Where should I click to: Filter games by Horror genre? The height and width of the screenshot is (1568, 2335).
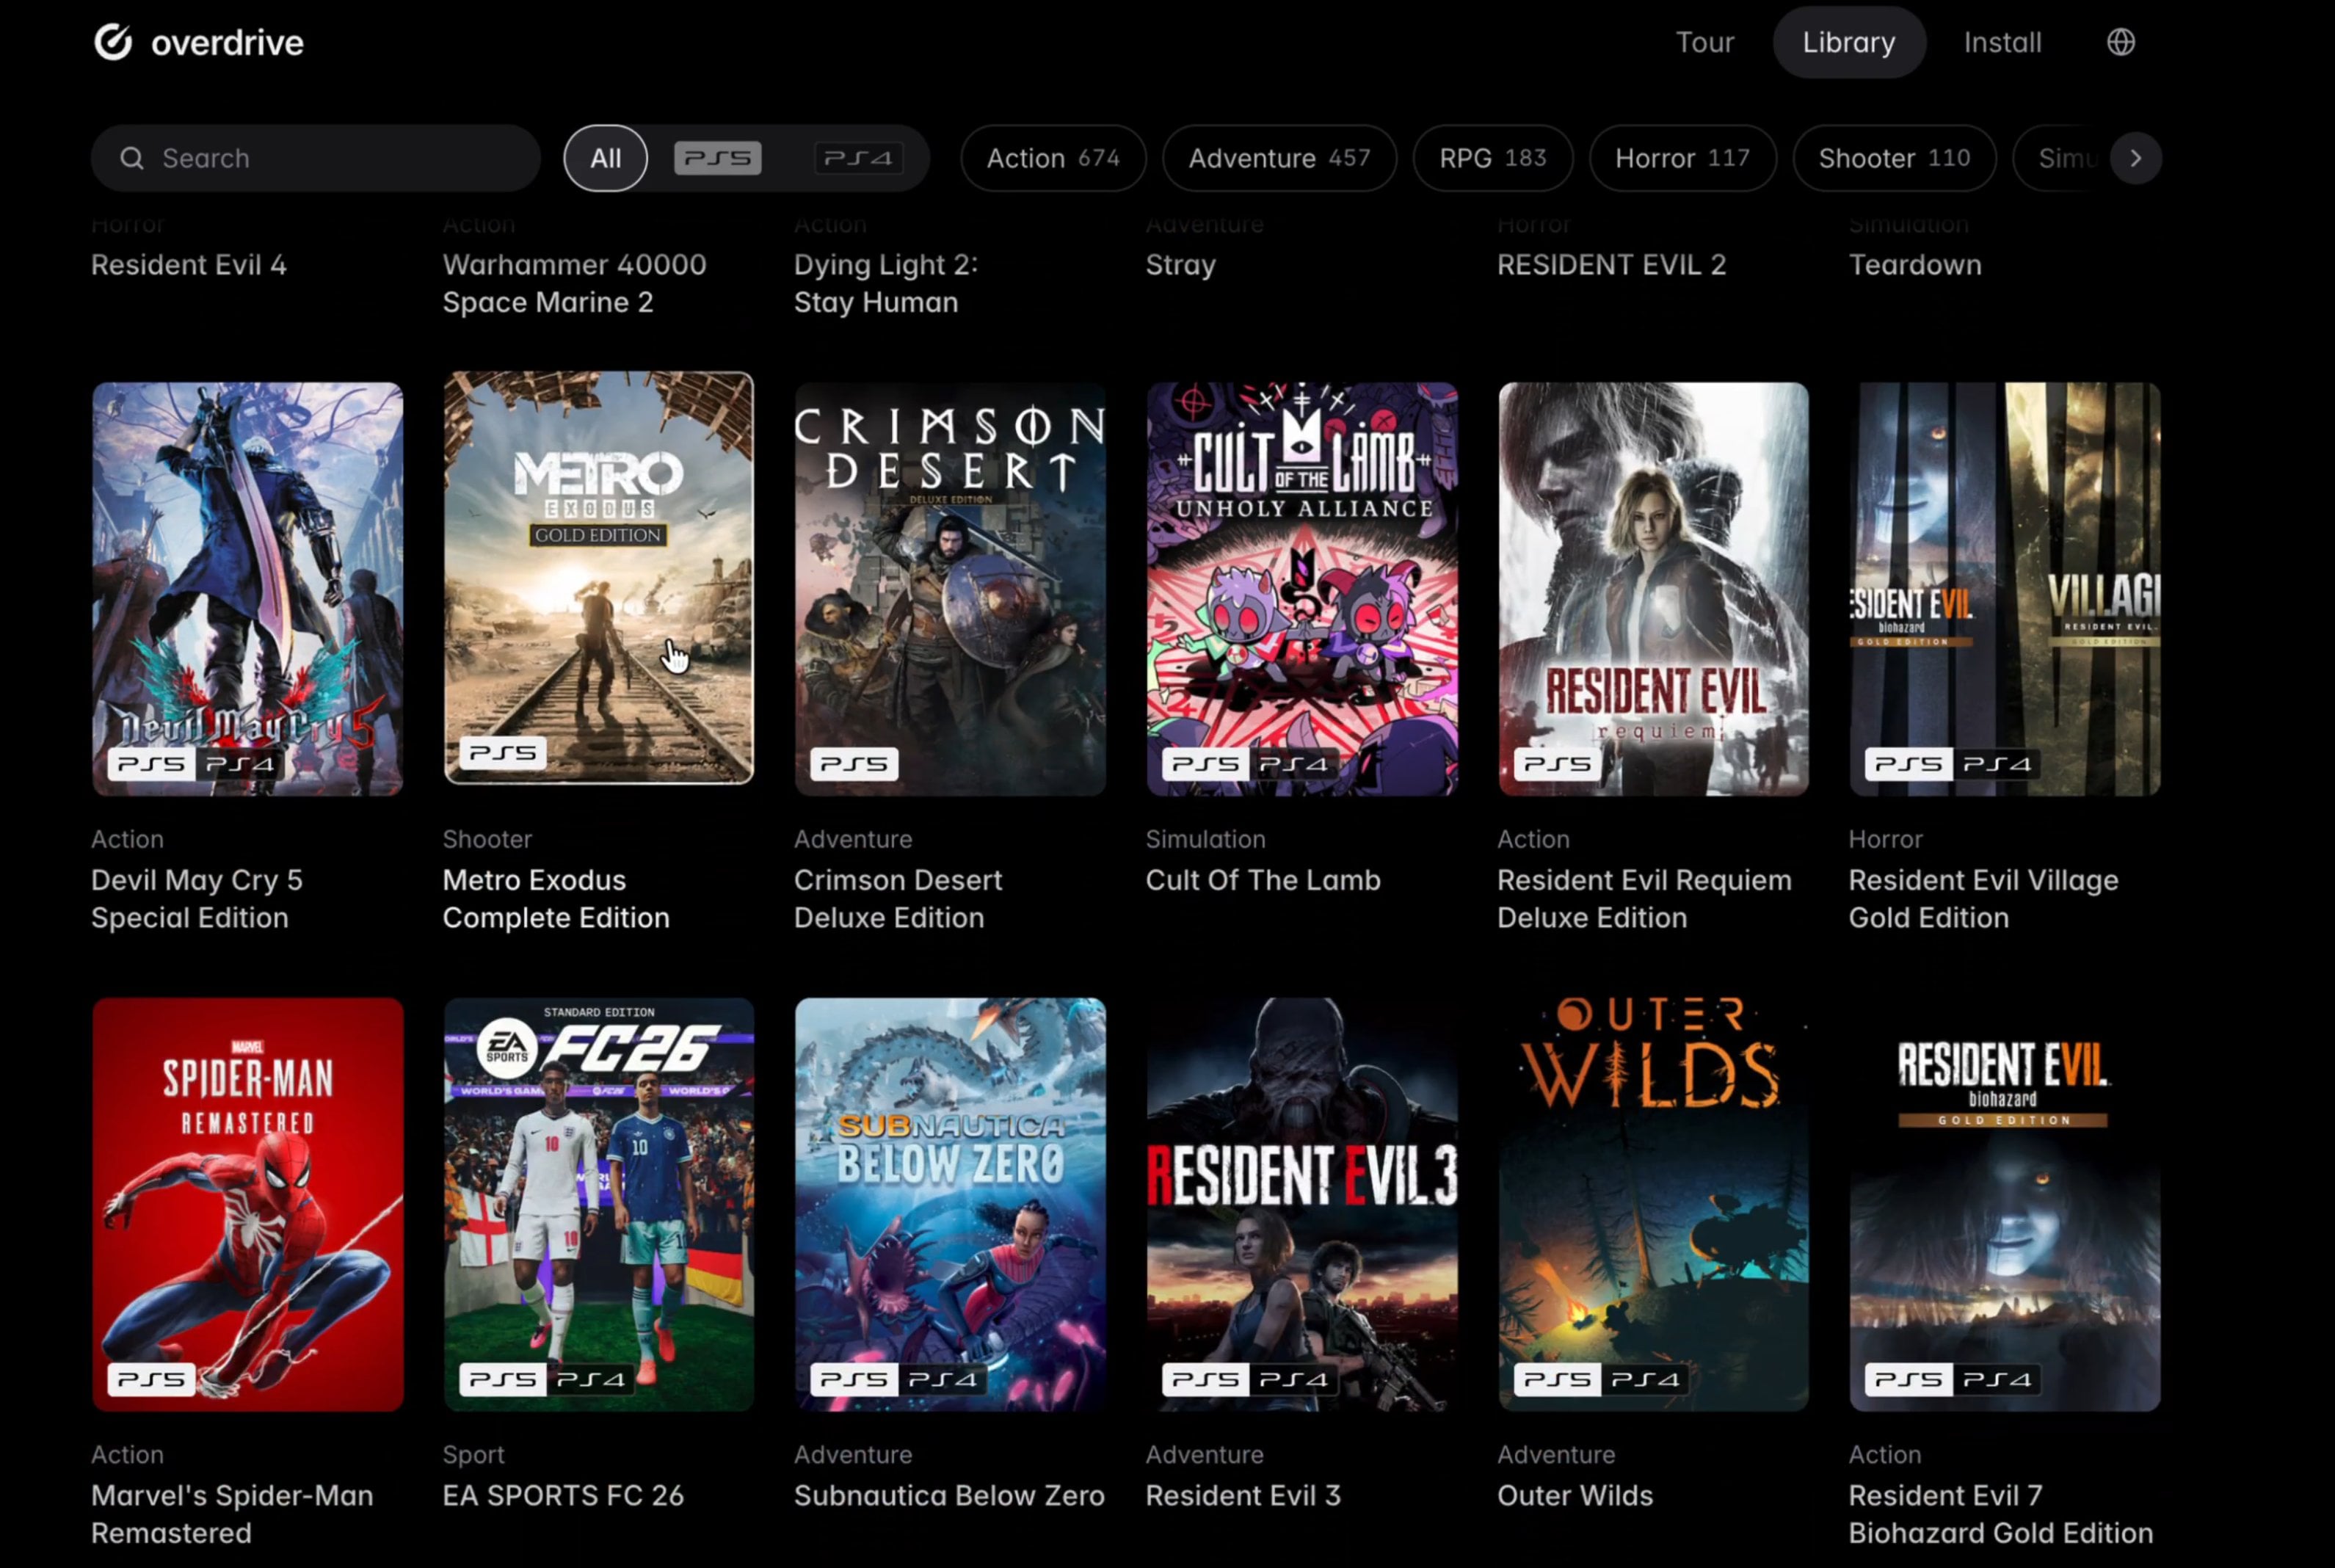point(1682,158)
